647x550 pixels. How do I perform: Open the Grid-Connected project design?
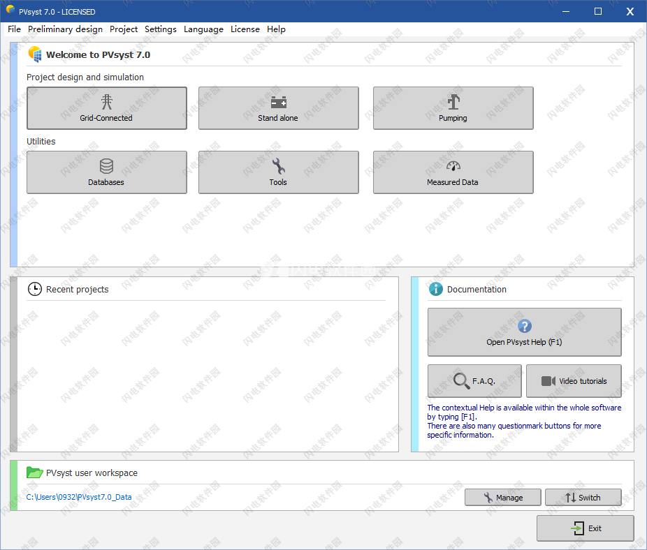click(106, 108)
